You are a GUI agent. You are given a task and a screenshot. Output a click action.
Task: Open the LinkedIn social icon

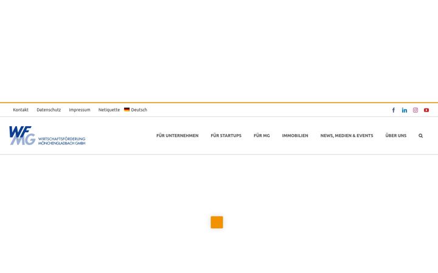[404, 110]
